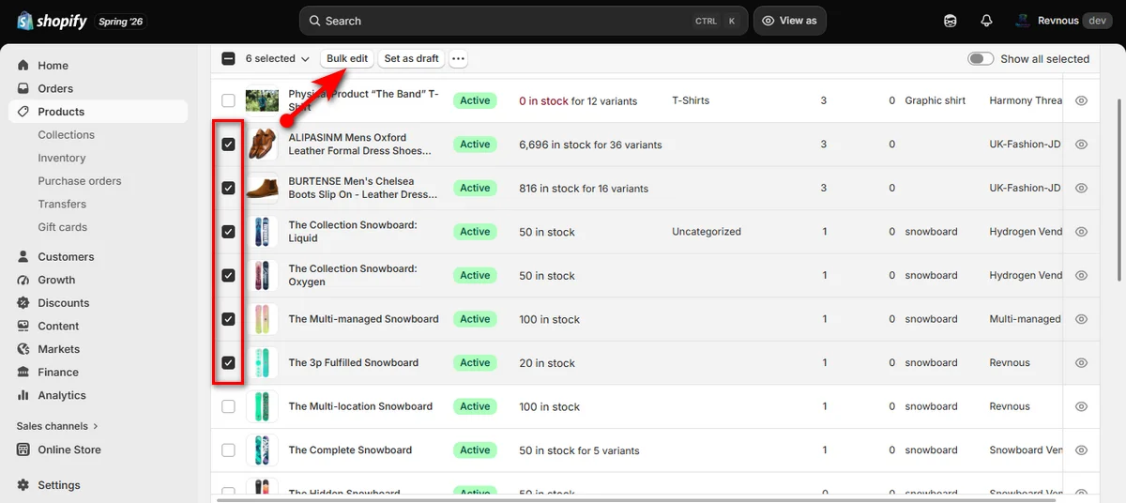
Task: Click the vertical page scrollbar
Action: click(x=1119, y=188)
